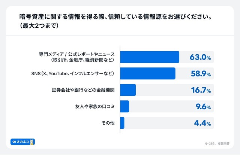Screen dimensions: 240x155
Task: Click the blue bar for 証券会社や銀行
Action: tap(128, 90)
